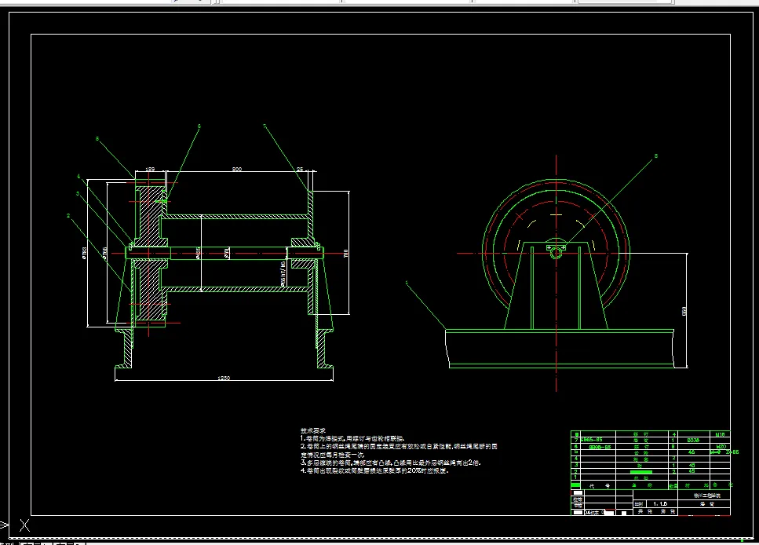
Task: Click the Q235 material cell
Action: click(x=693, y=441)
